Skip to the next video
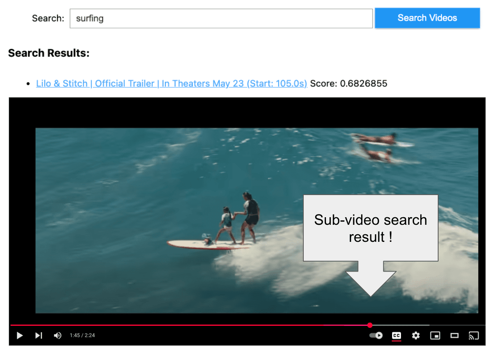The width and height of the screenshot is (500, 356). coord(38,335)
